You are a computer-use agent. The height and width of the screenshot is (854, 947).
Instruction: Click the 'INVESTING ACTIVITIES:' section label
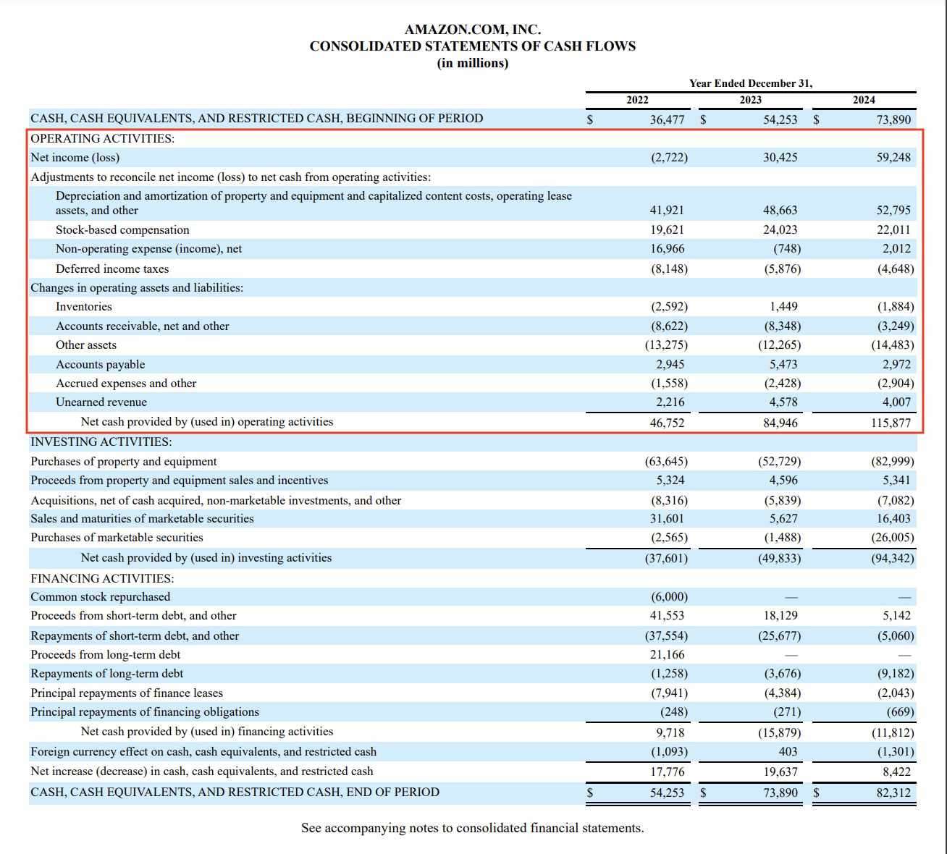pyautogui.click(x=101, y=442)
